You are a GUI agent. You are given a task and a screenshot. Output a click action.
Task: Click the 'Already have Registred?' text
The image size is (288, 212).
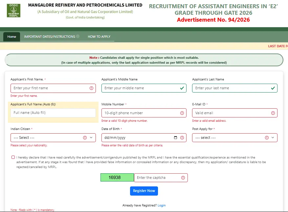point(140,205)
